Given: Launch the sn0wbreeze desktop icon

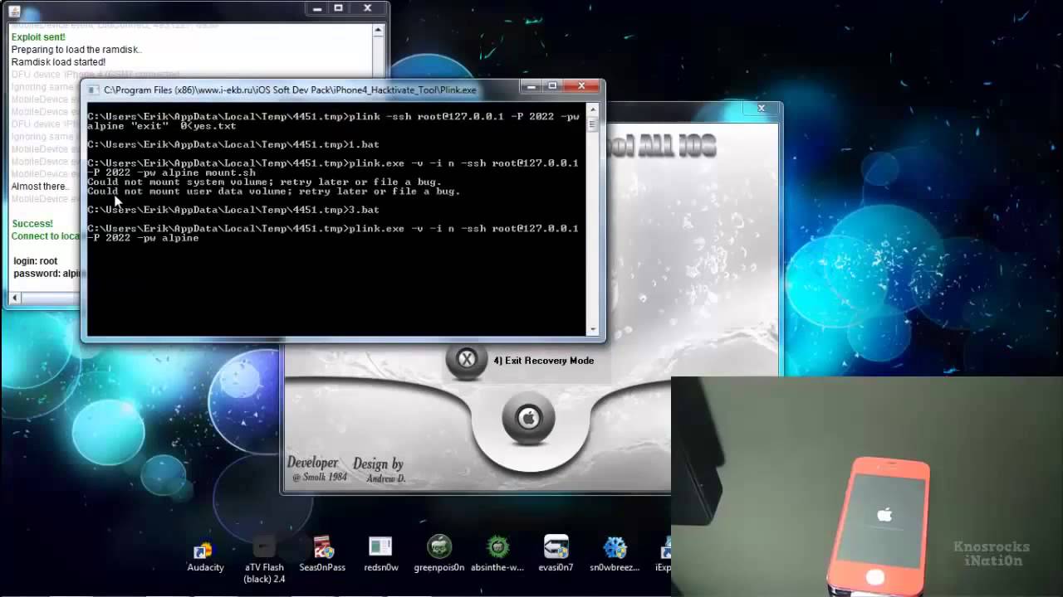Looking at the screenshot, I should click(x=615, y=555).
